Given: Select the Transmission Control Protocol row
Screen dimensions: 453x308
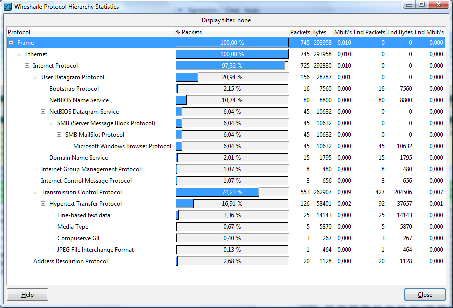Looking at the screenshot, I should 226,192.
